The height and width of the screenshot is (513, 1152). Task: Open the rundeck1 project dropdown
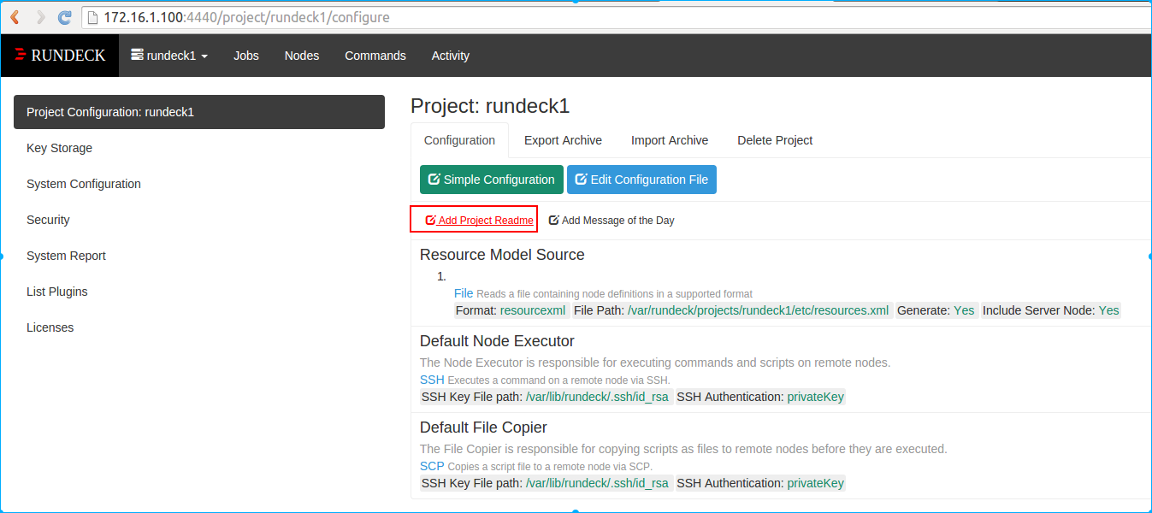click(169, 56)
